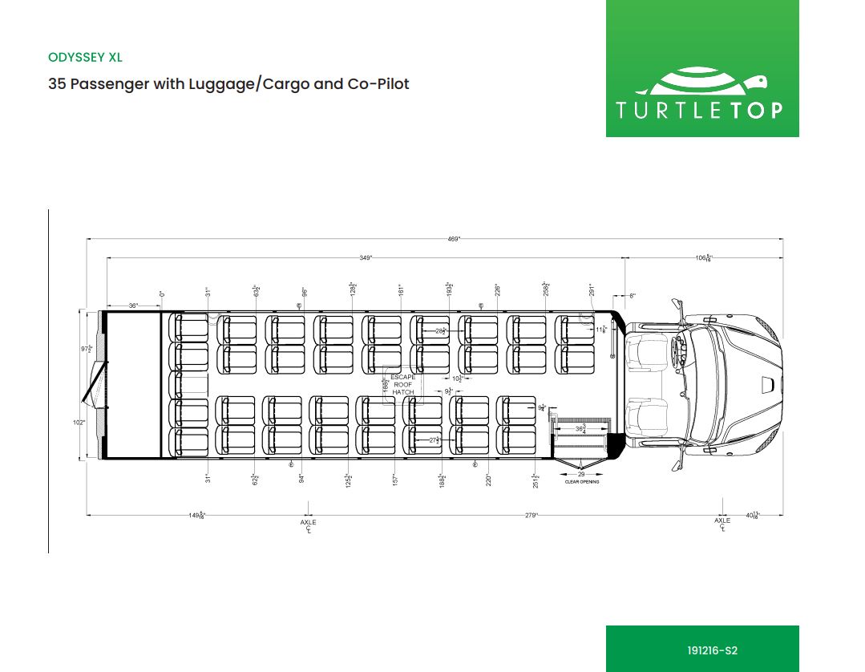Image resolution: width=865 pixels, height=672 pixels.
Task: Click the hood emblem on truck front
Action: click(x=768, y=385)
